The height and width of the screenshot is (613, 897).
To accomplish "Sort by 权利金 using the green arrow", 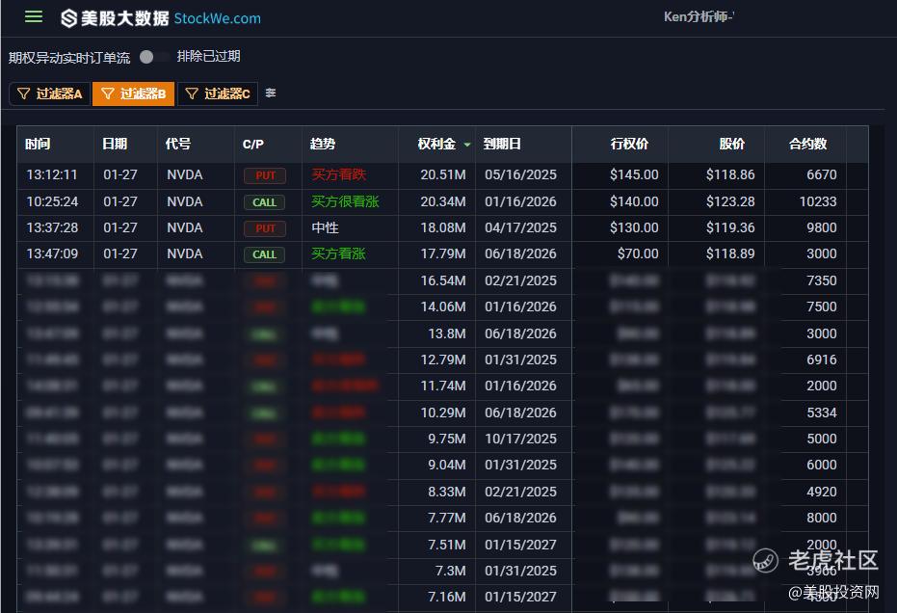I will pos(467,145).
